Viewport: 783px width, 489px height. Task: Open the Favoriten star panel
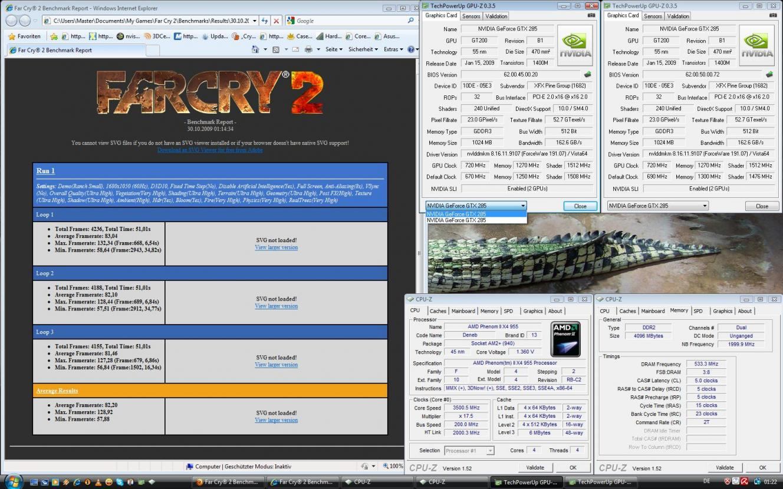click(25, 36)
